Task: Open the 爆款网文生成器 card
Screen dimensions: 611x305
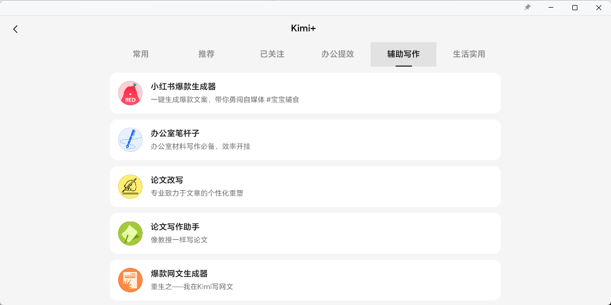Action: pos(305,280)
